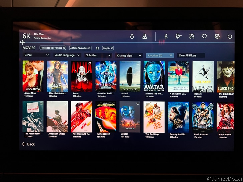Click the seat number 6K label

coord(26,36)
